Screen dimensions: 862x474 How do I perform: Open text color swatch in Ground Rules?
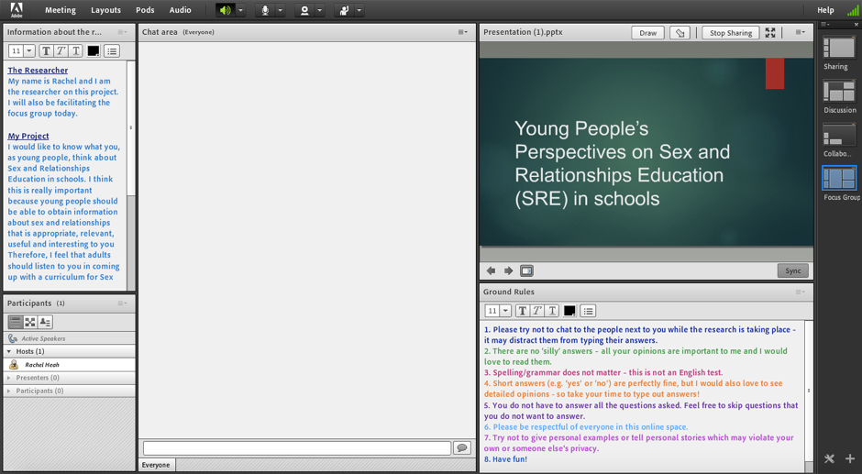(569, 311)
